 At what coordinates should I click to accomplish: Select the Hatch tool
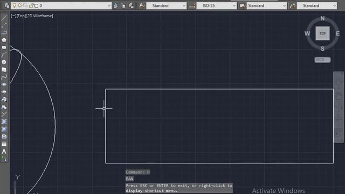4,122
